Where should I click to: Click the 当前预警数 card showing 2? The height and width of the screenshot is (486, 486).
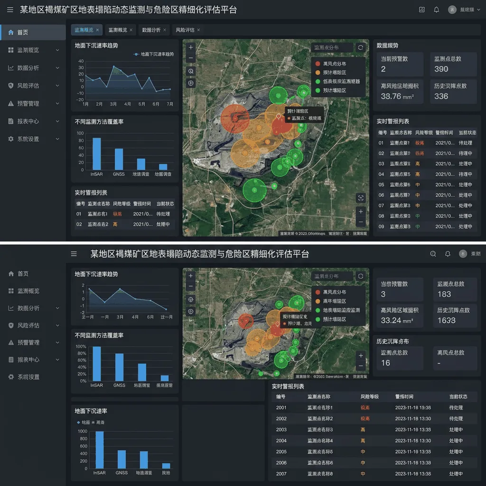[x=400, y=64]
